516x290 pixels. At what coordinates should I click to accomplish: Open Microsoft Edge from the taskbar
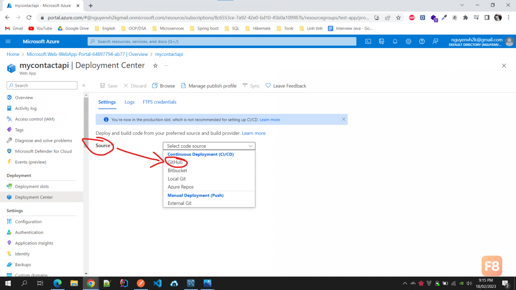tap(57, 283)
